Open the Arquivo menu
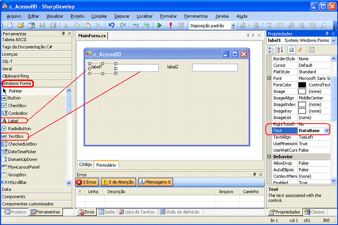 tap(14, 16)
